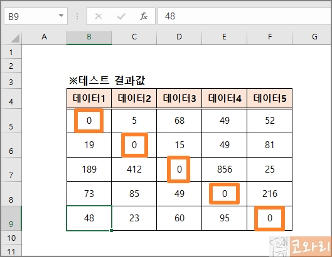Click the cell containing 25
The width and height of the screenshot is (332, 257).
point(269,169)
